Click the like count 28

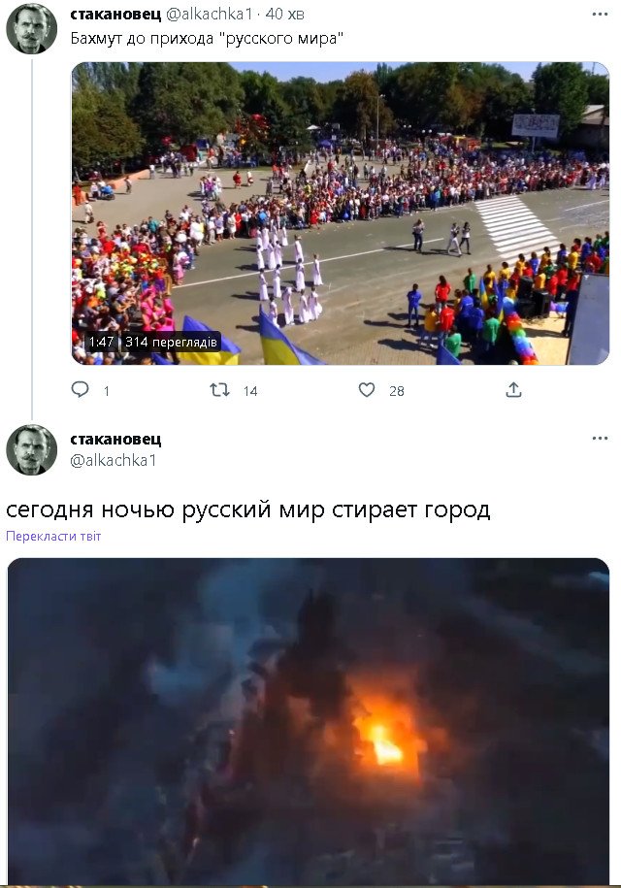click(397, 391)
